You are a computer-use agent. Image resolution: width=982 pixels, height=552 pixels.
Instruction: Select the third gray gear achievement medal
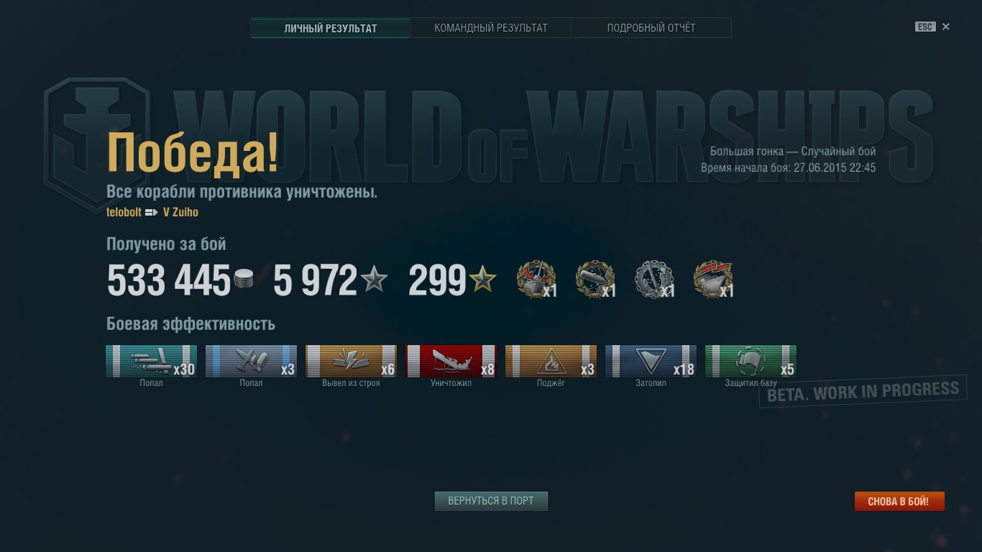coord(654,280)
